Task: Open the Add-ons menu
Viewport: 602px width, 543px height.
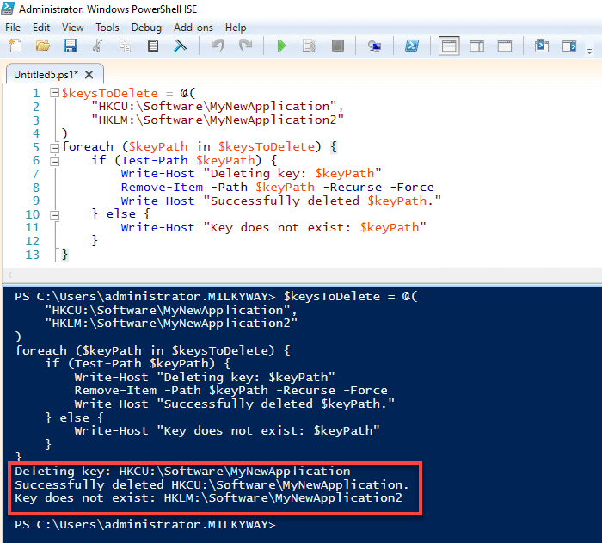Action: tap(193, 28)
